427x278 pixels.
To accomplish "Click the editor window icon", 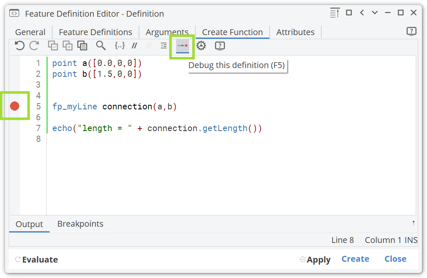I will (14, 13).
